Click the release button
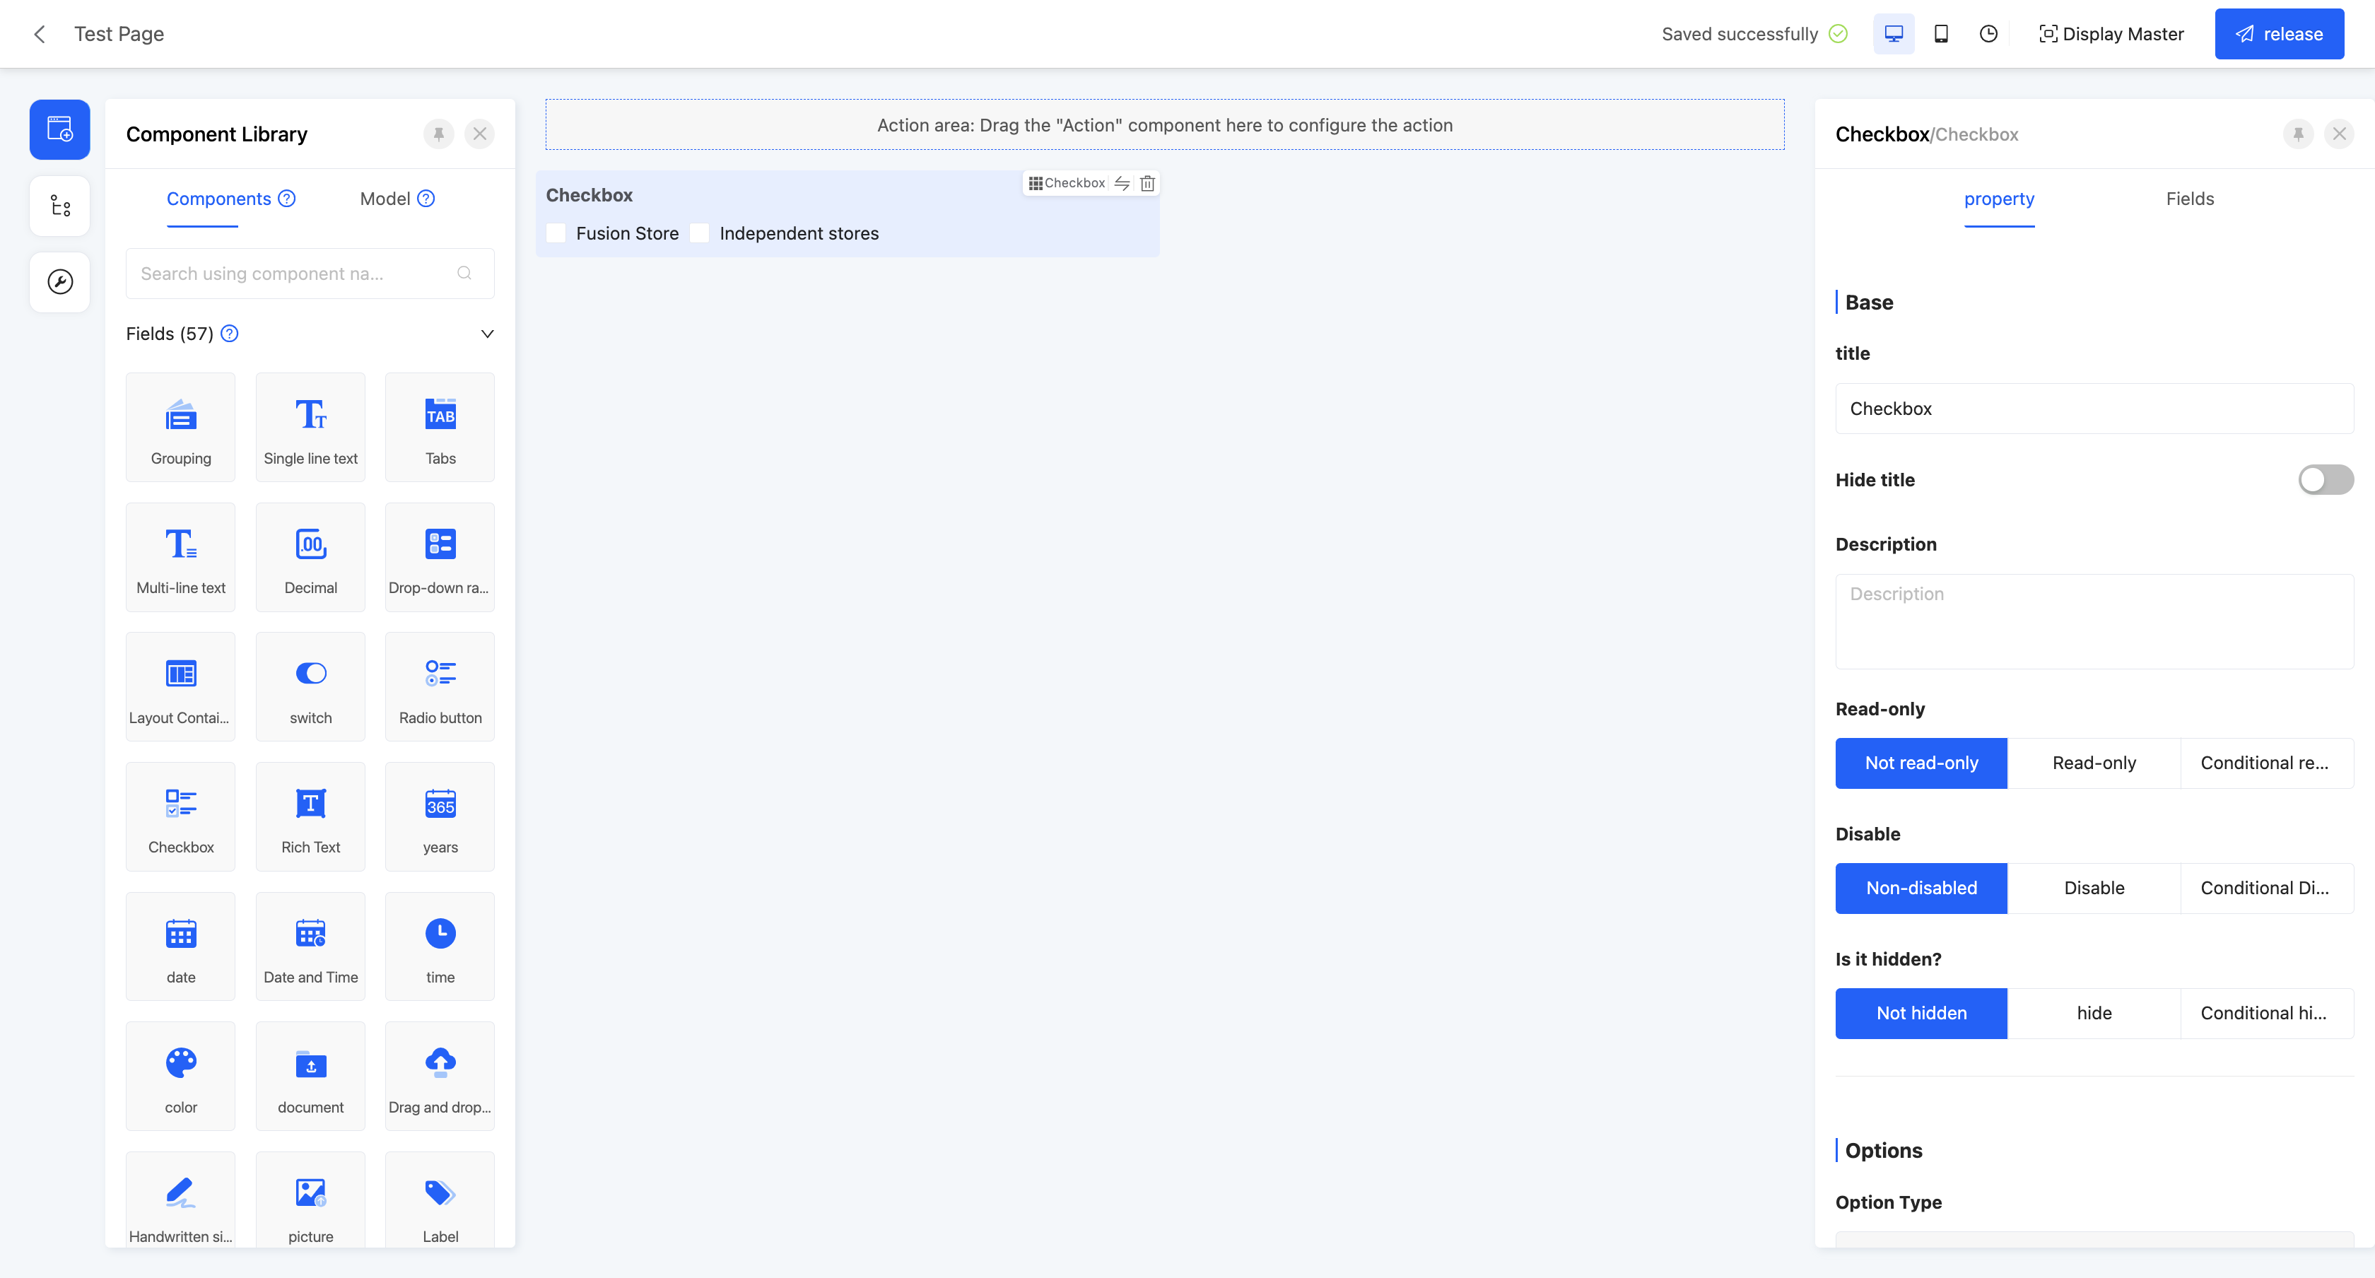This screenshot has height=1278, width=2375. (x=2278, y=34)
